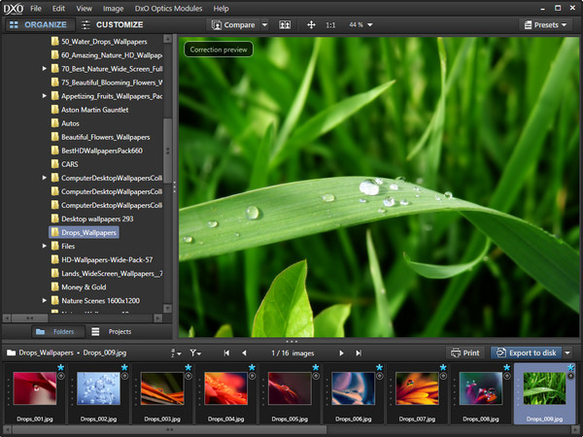Jump to first image in filmstrip
Screen dimensions: 583x437
pyautogui.click(x=226, y=353)
